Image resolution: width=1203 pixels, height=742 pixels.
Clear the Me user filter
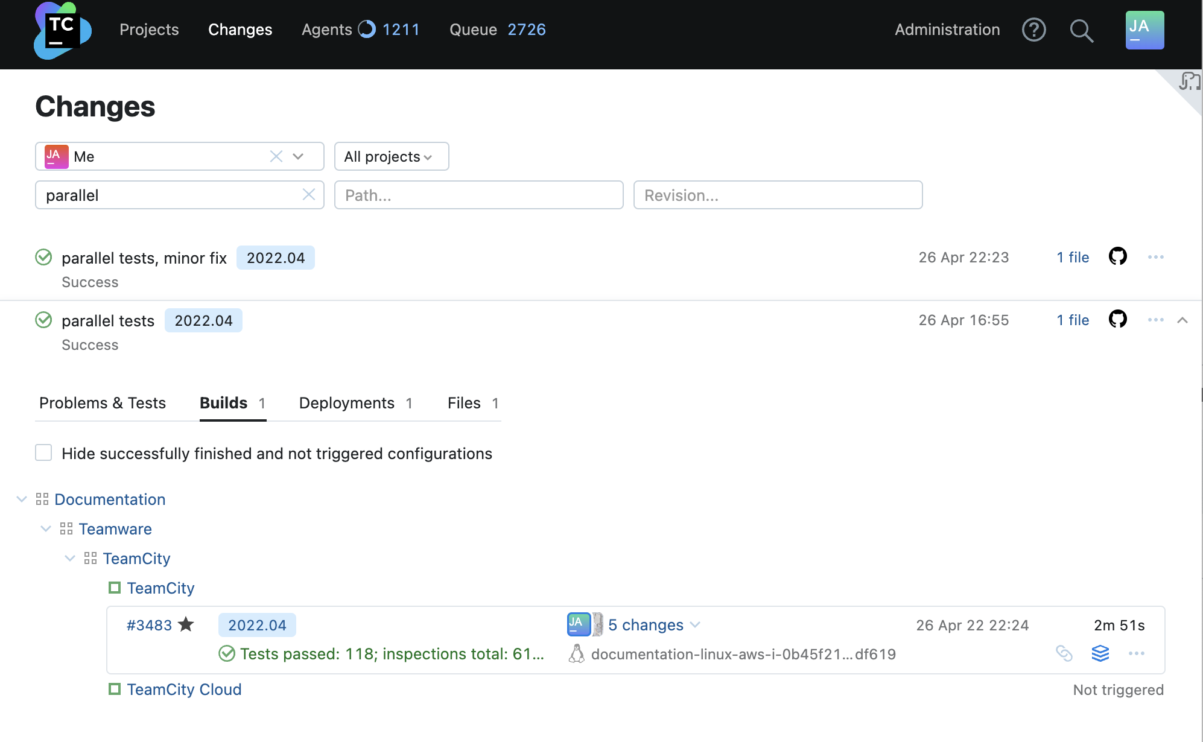coord(276,156)
